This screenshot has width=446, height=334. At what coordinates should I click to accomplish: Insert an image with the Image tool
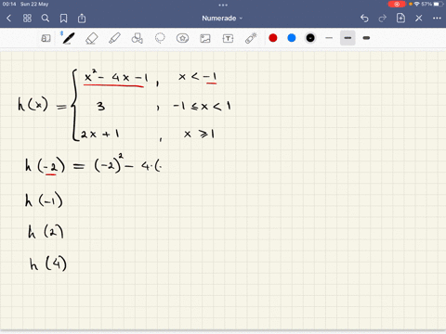(x=205, y=38)
